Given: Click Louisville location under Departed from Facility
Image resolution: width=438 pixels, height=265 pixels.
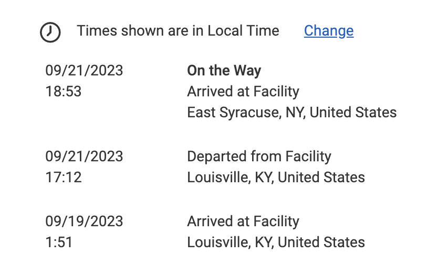Looking at the screenshot, I should 276,177.
